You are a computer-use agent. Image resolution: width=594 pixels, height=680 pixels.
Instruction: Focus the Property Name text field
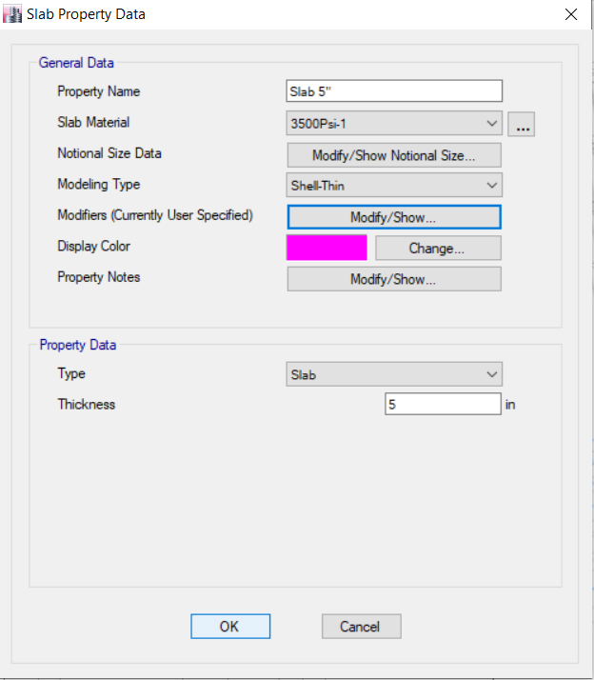[394, 91]
